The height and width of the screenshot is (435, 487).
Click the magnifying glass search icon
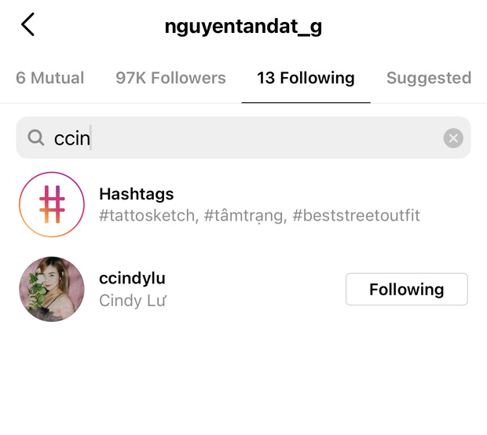tap(36, 138)
